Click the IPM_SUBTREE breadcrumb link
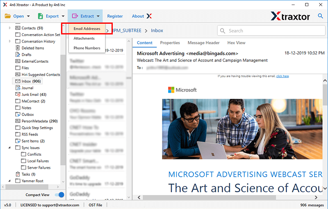This screenshot has width=328, height=209. 127,30
